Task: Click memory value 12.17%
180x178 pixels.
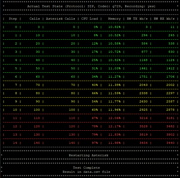Action: [x=114, y=126]
